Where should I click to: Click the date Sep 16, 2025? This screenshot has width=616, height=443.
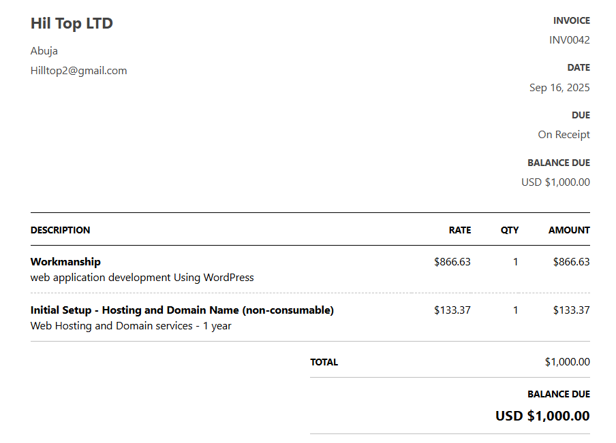(x=559, y=88)
